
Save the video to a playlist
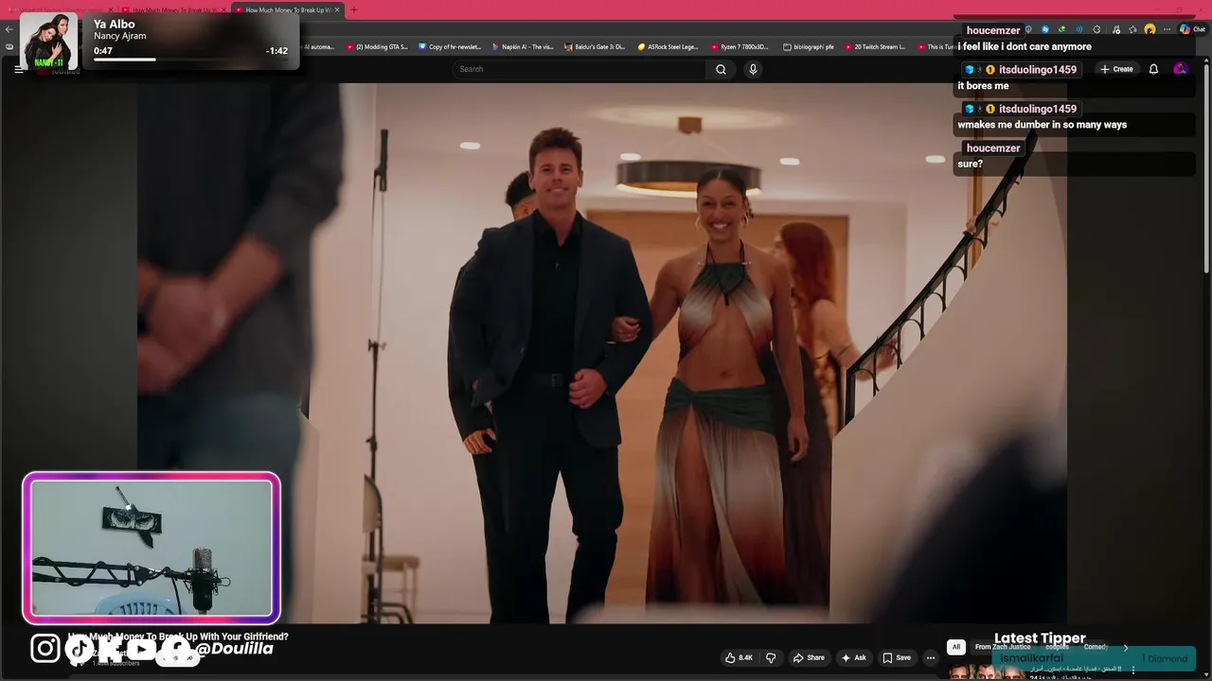[x=897, y=657]
